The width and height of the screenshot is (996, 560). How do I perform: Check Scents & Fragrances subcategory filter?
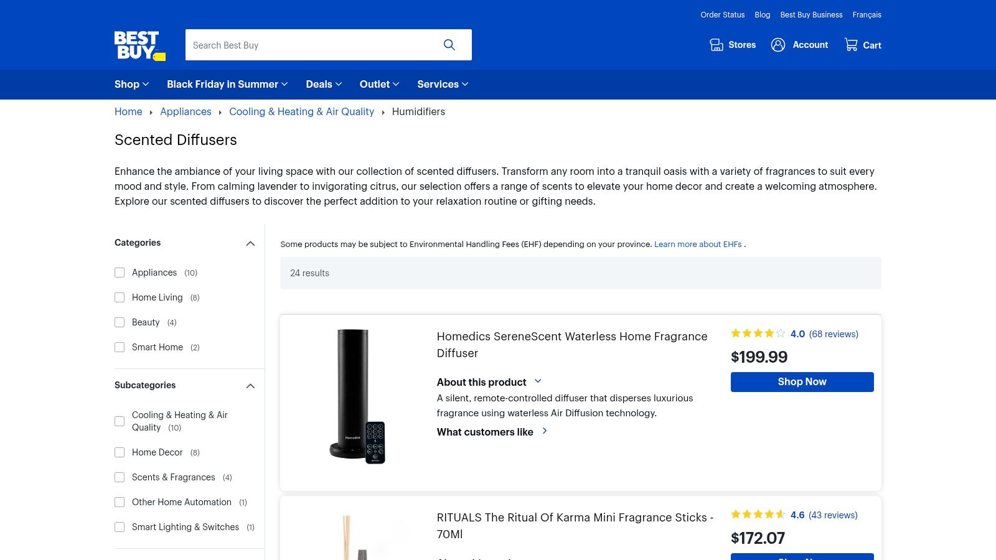(x=120, y=477)
